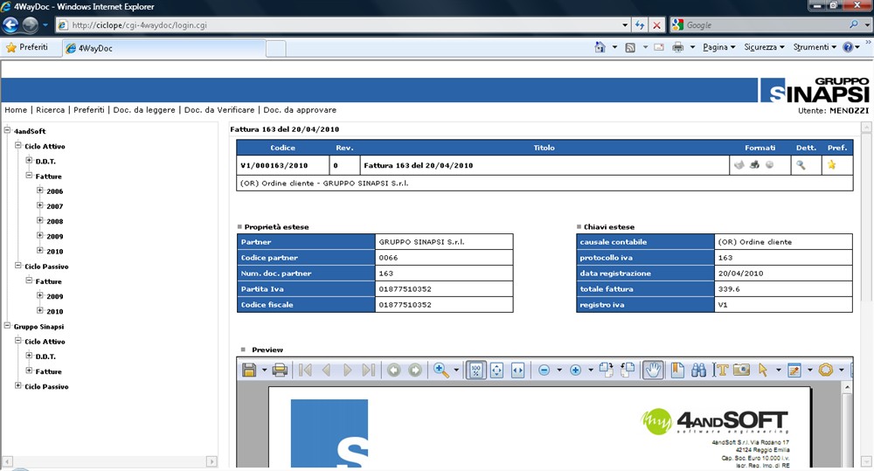This screenshot has height=471, width=874.
Task: Open the Strumenti menu
Action: 815,47
